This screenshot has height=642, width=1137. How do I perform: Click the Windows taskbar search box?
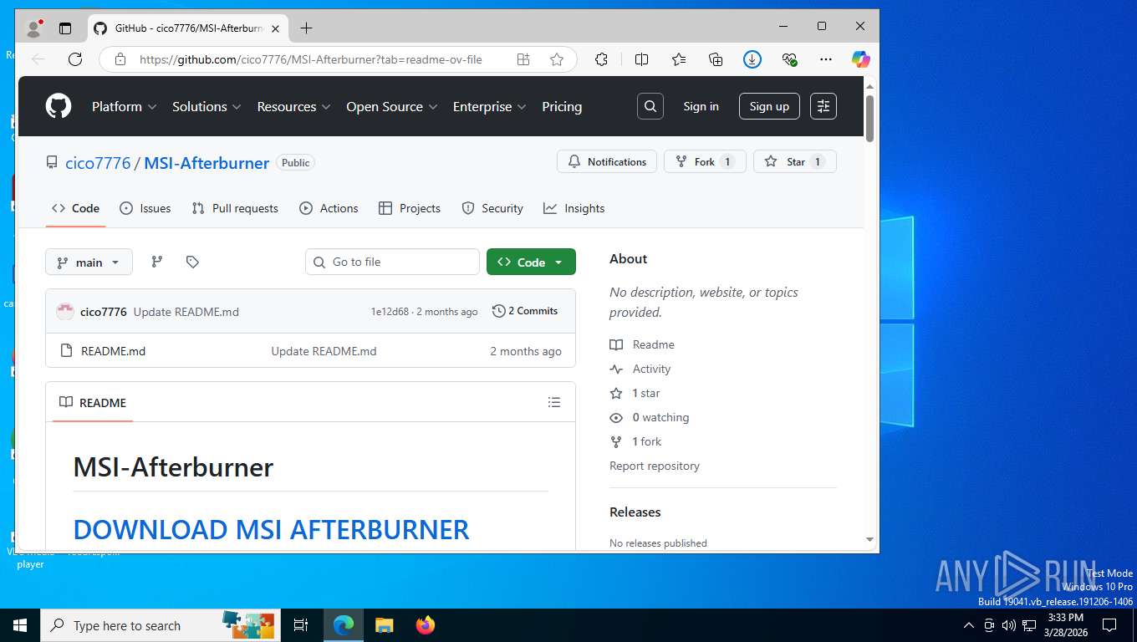point(159,625)
